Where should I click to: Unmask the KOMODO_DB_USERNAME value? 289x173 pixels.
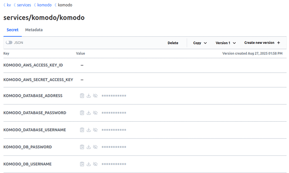95,164
